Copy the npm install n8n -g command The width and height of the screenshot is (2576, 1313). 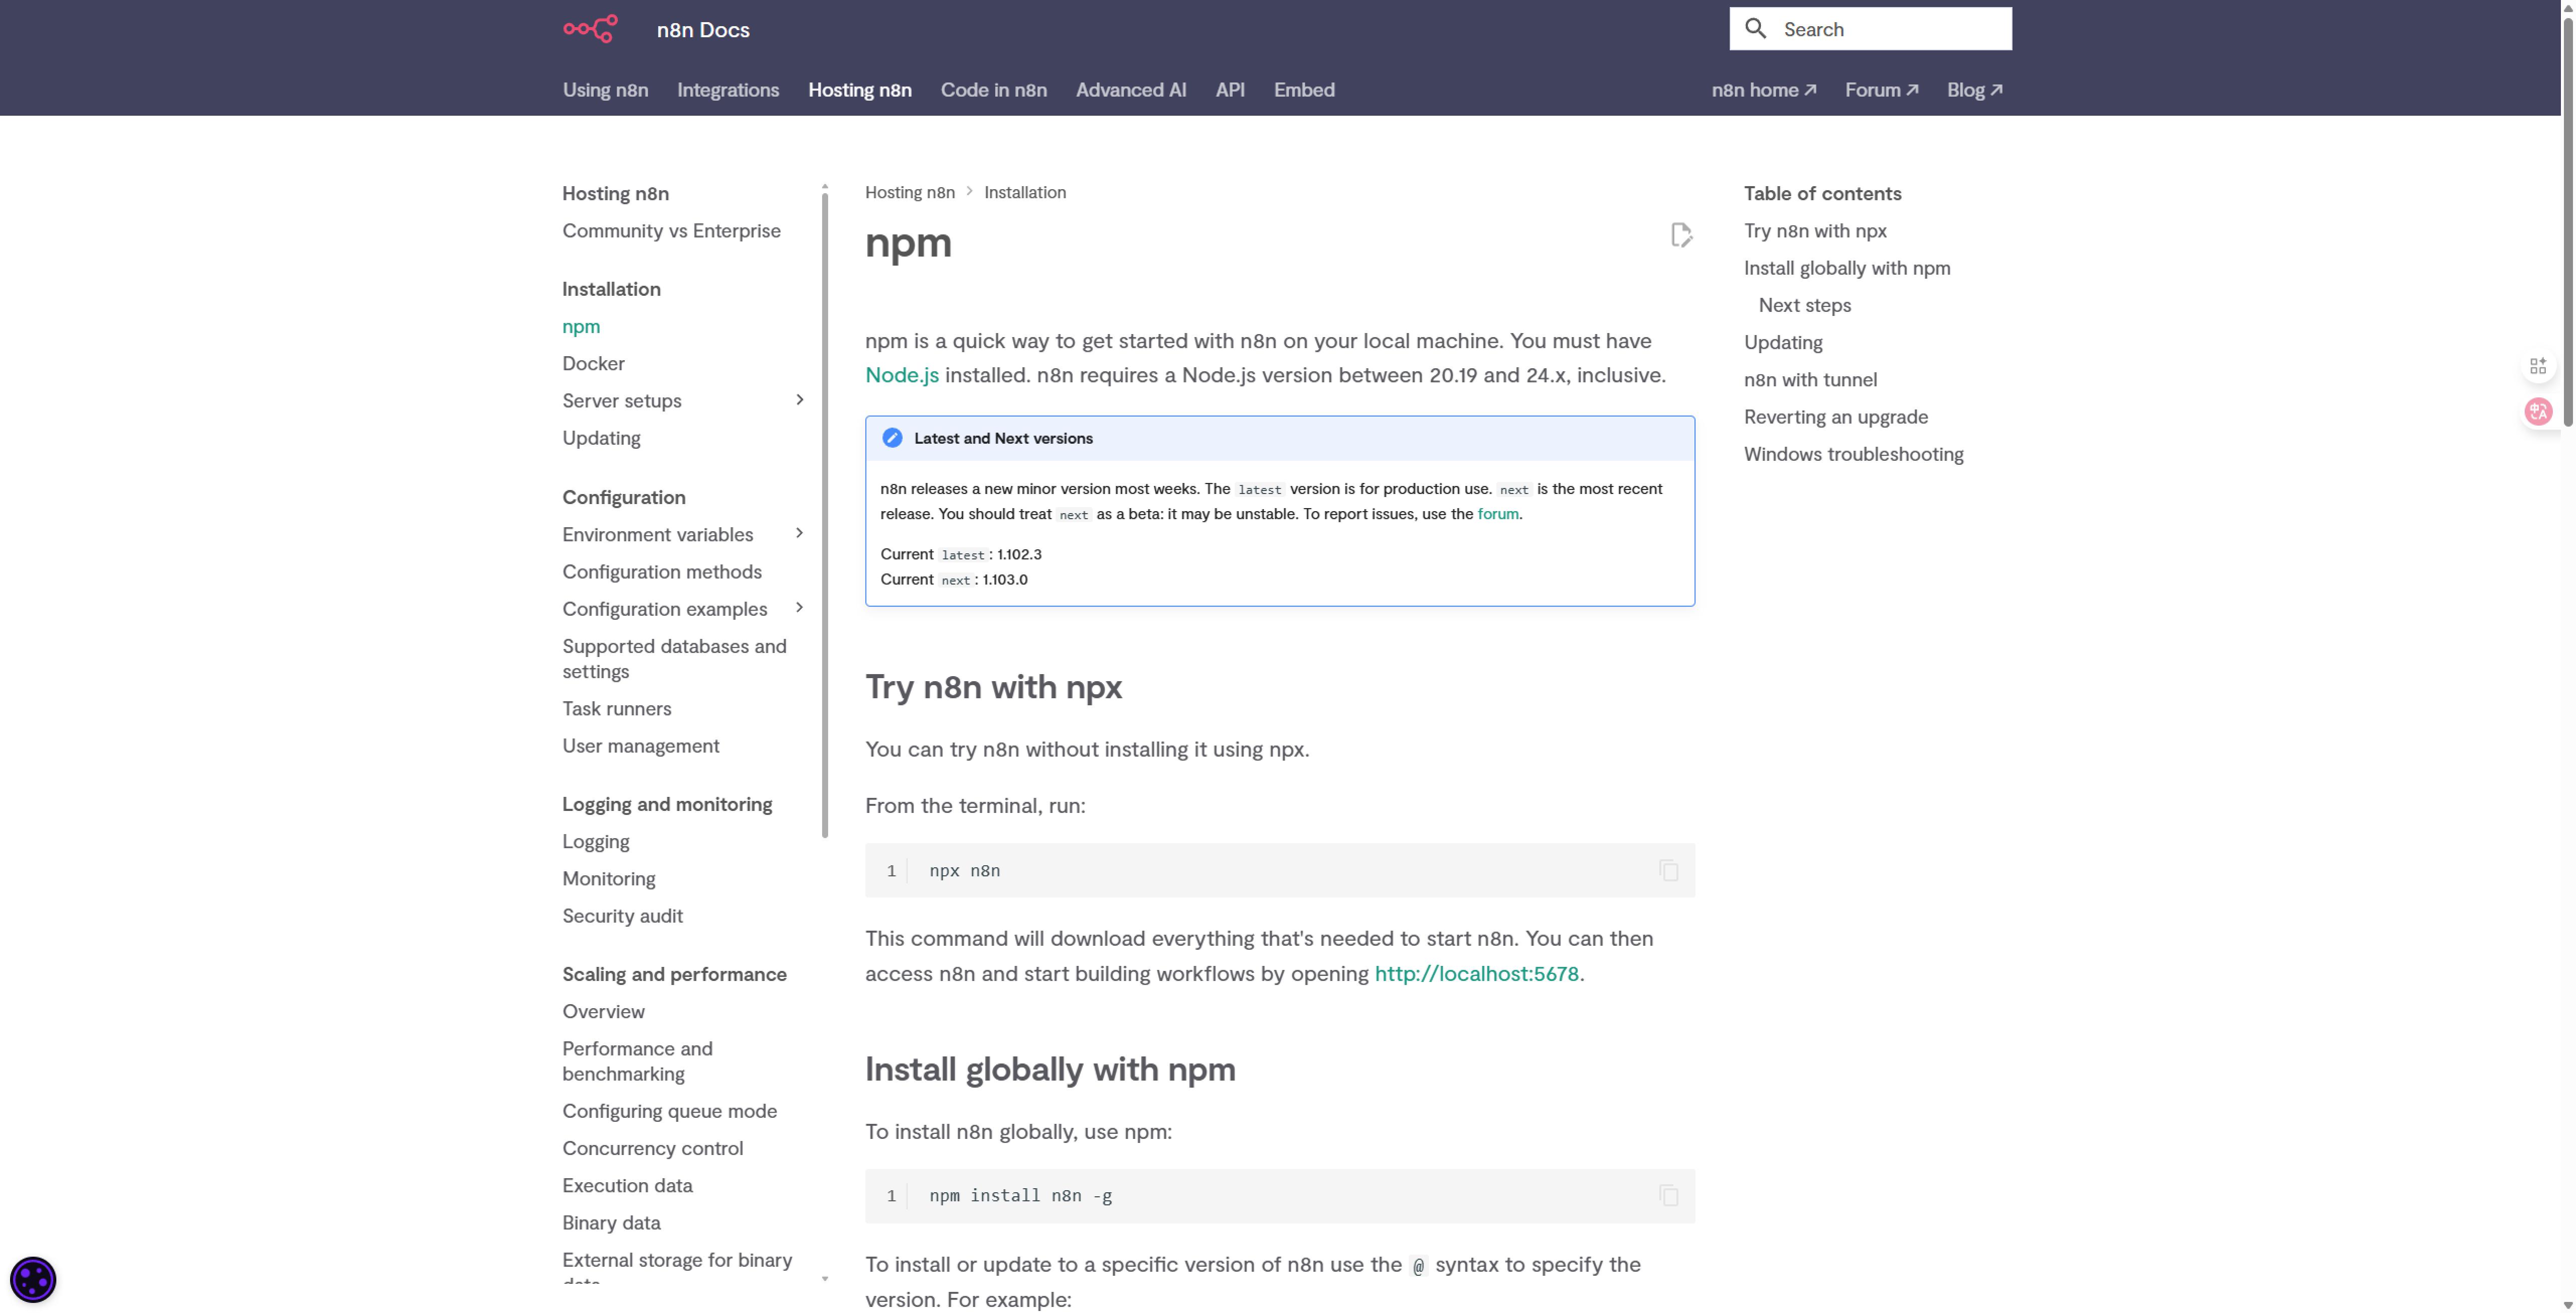pos(1669,1196)
